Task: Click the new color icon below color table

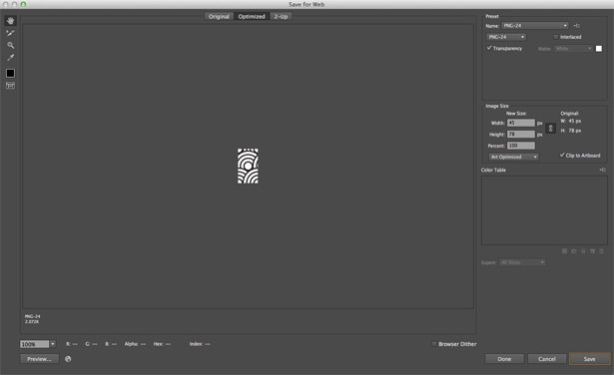Action: click(592, 251)
